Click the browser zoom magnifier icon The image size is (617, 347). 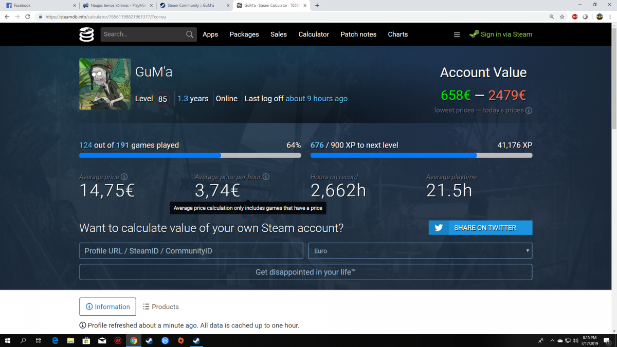(551, 16)
